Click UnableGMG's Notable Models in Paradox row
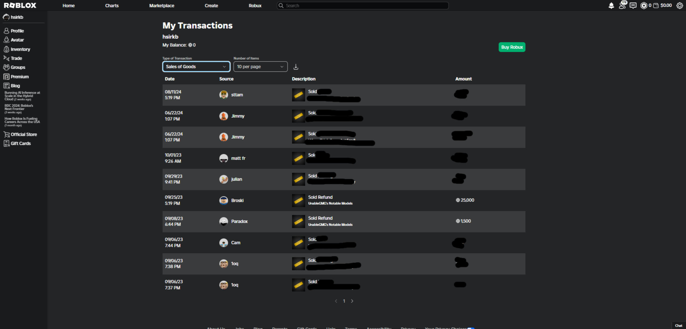Viewport: 686px width, 329px height. [330, 225]
